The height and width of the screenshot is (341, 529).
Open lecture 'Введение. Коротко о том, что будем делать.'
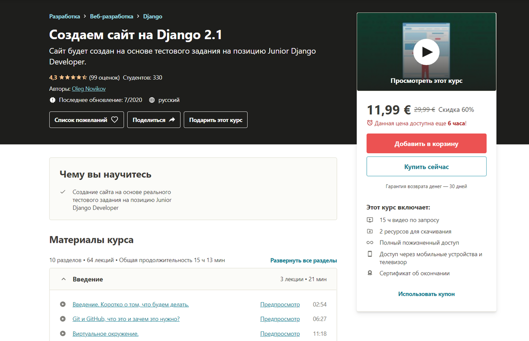pos(130,304)
